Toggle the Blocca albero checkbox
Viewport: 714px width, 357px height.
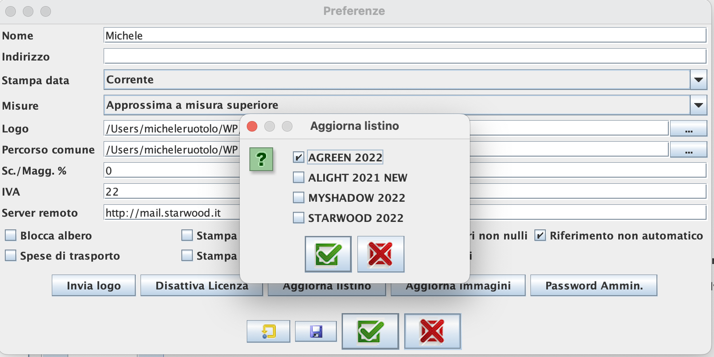coord(11,236)
